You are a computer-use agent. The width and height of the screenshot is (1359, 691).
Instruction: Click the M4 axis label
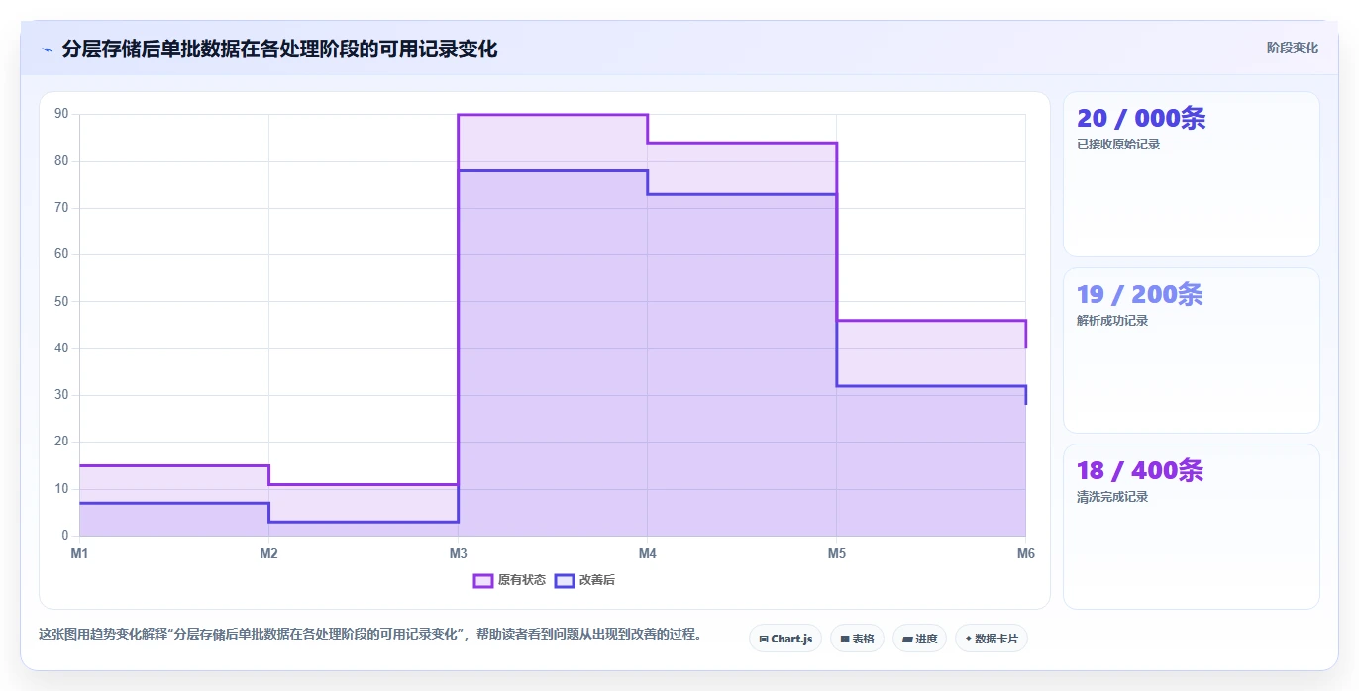tap(647, 553)
